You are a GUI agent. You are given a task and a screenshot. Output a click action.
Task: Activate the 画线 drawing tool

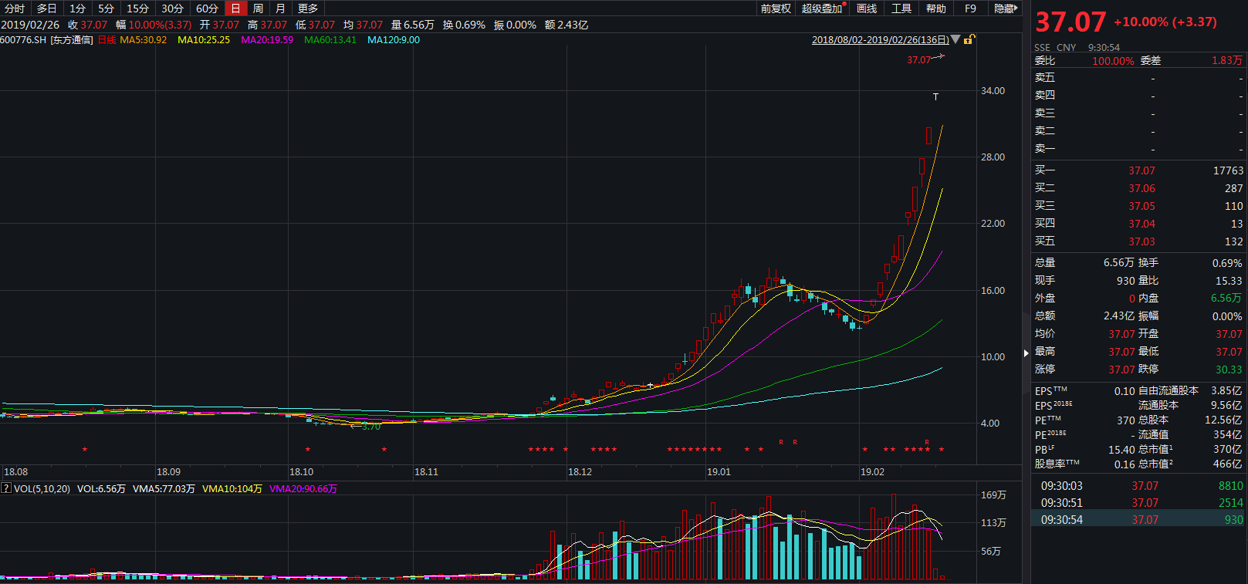(867, 8)
